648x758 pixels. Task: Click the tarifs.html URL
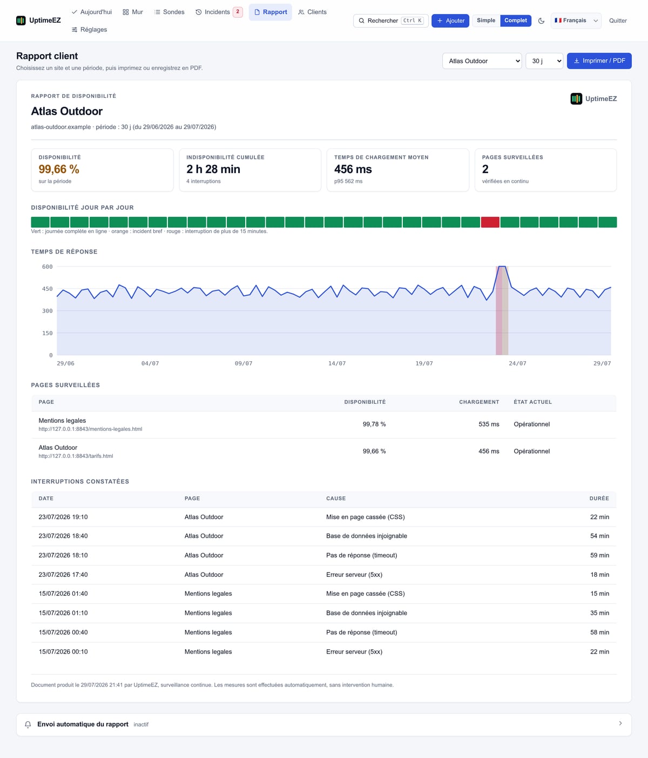click(76, 456)
